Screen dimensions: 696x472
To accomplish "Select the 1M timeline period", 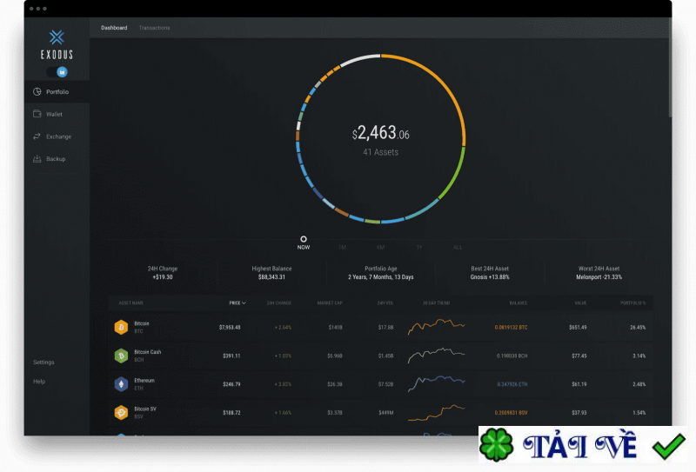I will click(342, 247).
